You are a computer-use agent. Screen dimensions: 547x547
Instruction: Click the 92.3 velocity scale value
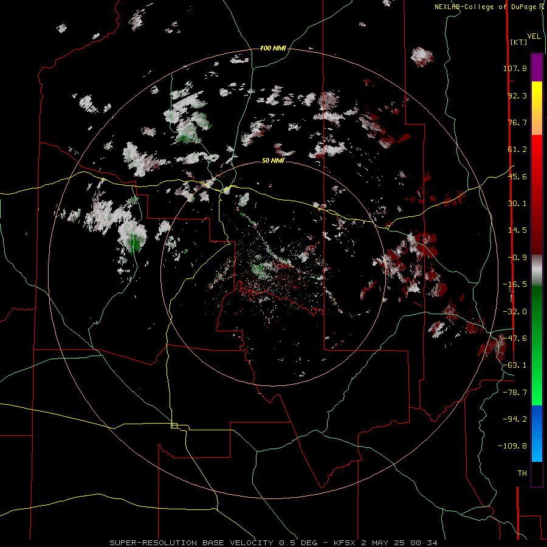click(517, 95)
